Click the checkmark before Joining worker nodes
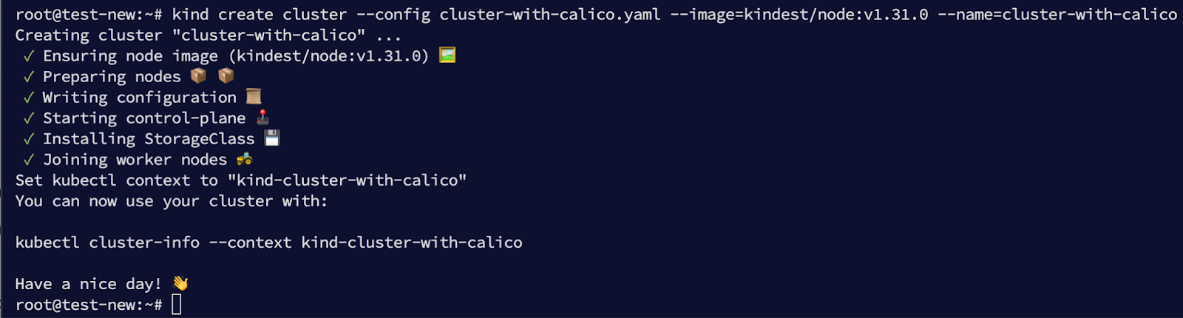Image resolution: width=1183 pixels, height=318 pixels. pos(29,160)
